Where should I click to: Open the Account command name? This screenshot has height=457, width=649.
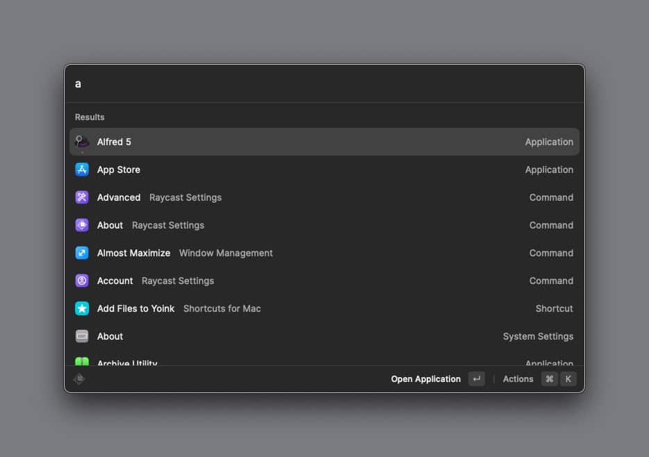coord(115,281)
